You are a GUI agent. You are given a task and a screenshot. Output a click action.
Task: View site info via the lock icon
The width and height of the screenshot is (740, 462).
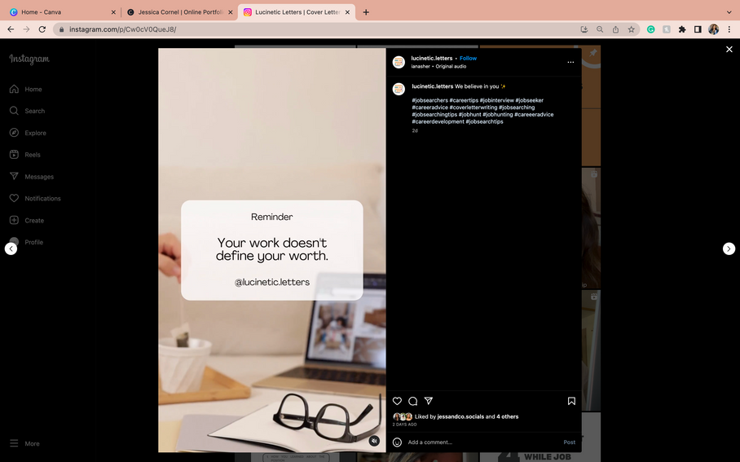[x=61, y=29]
